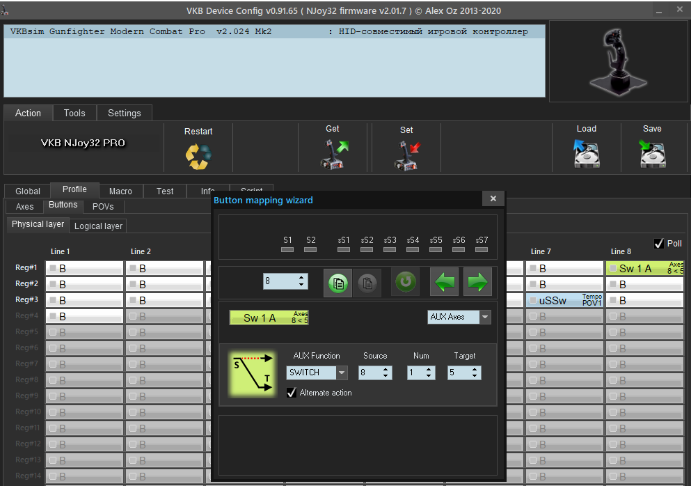Viewport: 691px width, 486px height.
Task: Select the VKBsim Gunfighter device entry
Action: tap(274, 31)
